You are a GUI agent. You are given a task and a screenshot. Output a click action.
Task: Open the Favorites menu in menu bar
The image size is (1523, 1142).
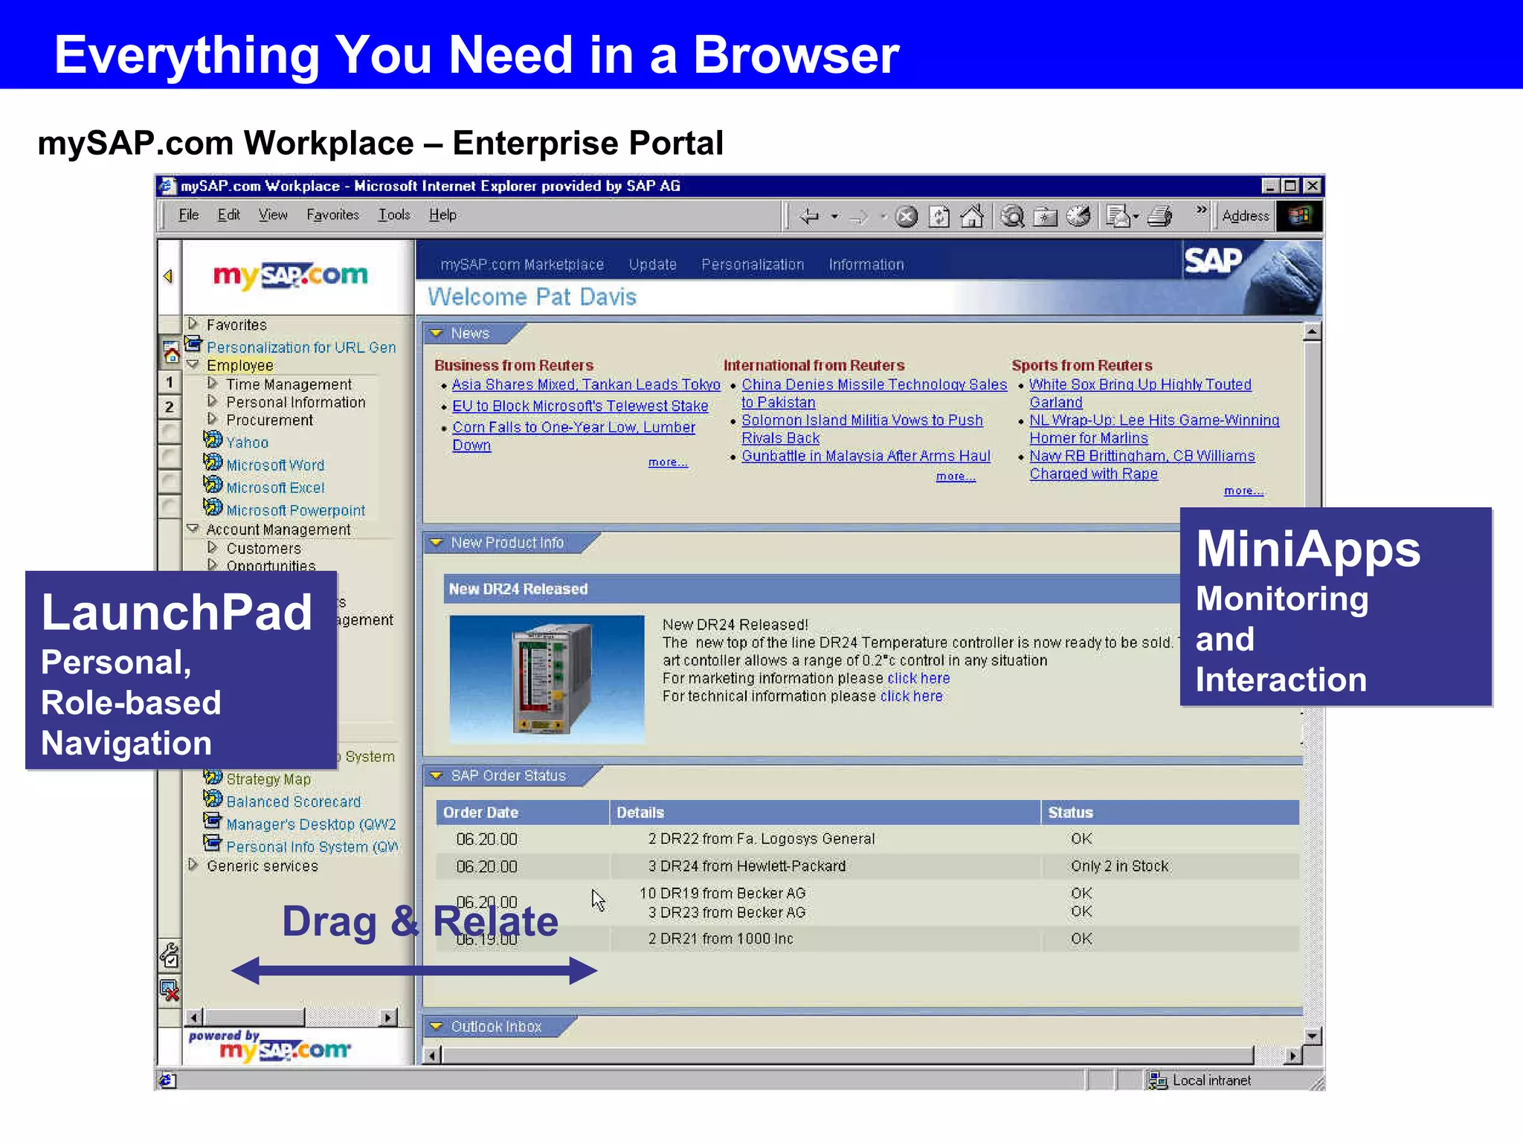point(332,215)
